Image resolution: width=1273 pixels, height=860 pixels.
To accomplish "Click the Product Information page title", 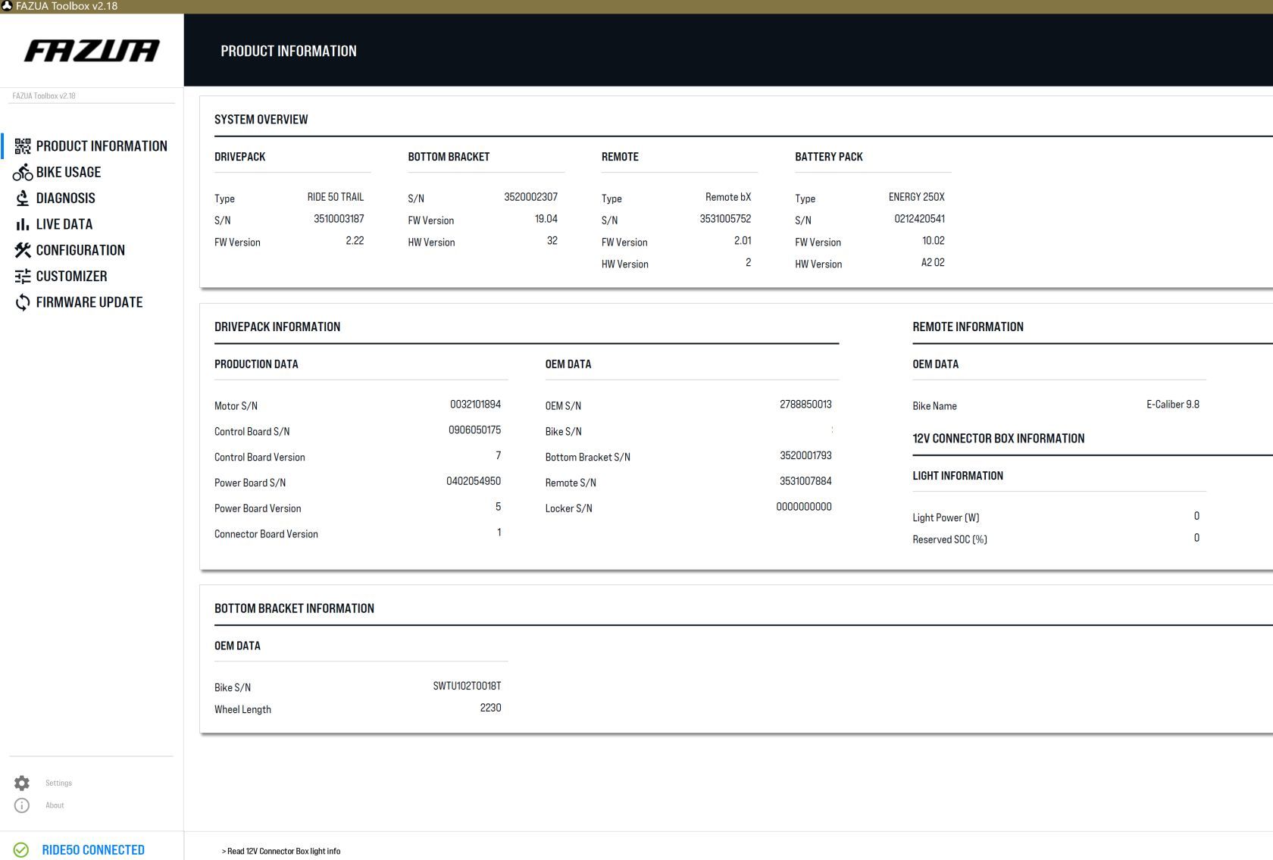I will click(289, 52).
